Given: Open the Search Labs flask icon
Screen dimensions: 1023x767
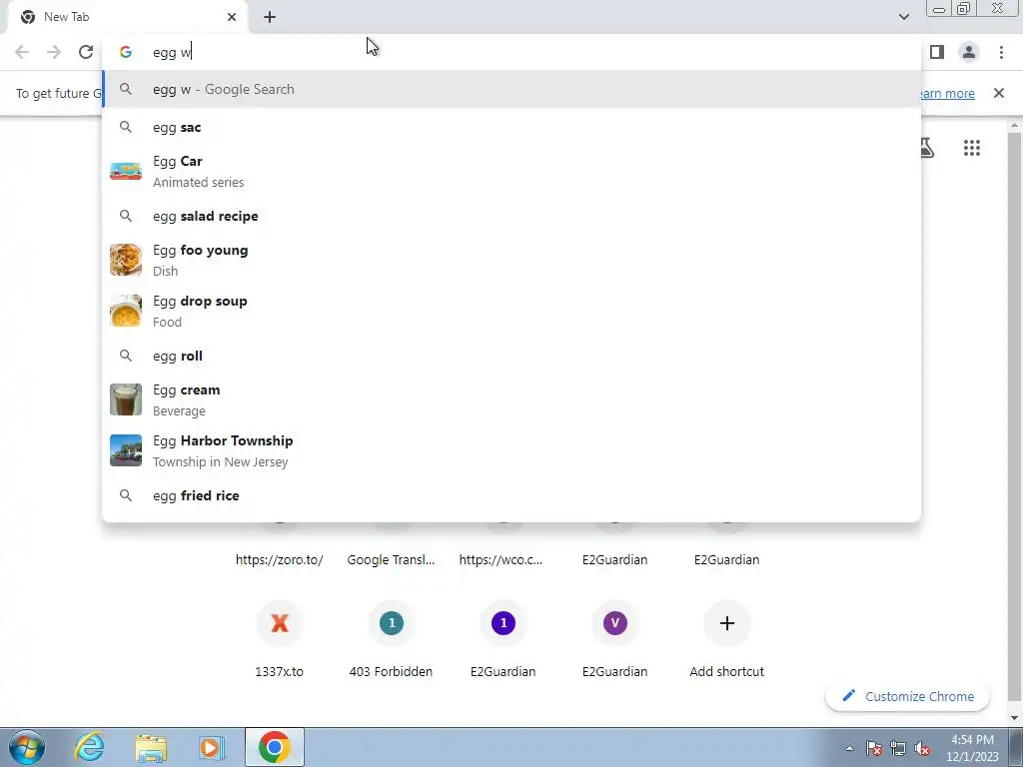Looking at the screenshot, I should [x=926, y=148].
